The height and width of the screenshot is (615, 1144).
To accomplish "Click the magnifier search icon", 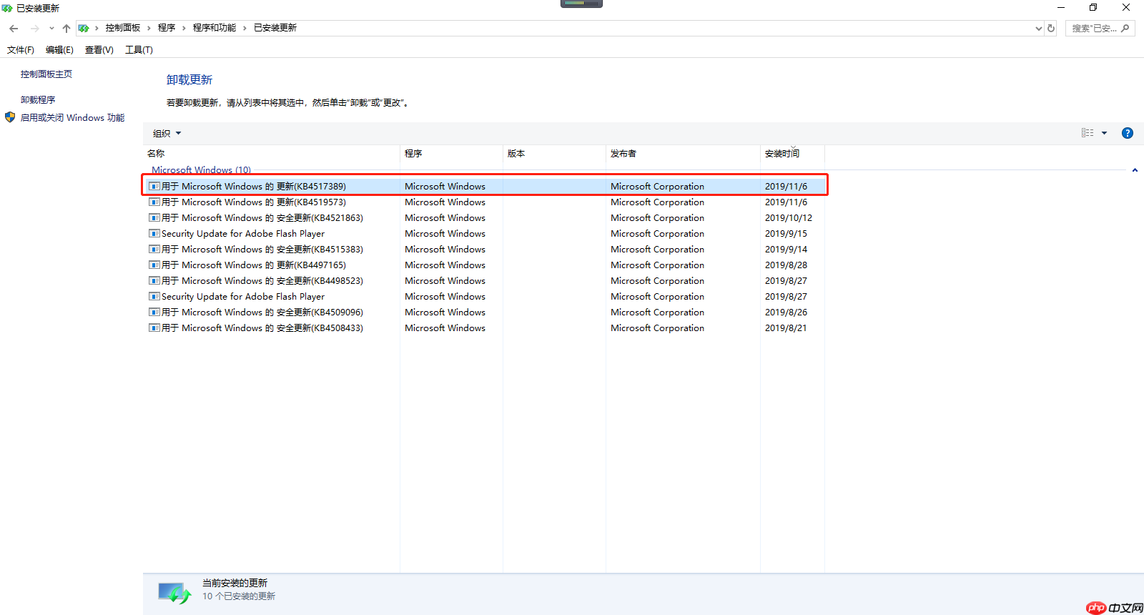I will pyautogui.click(x=1125, y=29).
